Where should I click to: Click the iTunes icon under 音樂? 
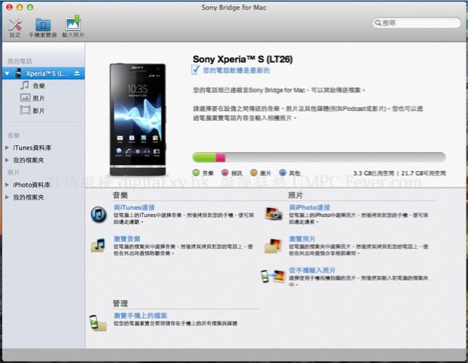(x=98, y=214)
